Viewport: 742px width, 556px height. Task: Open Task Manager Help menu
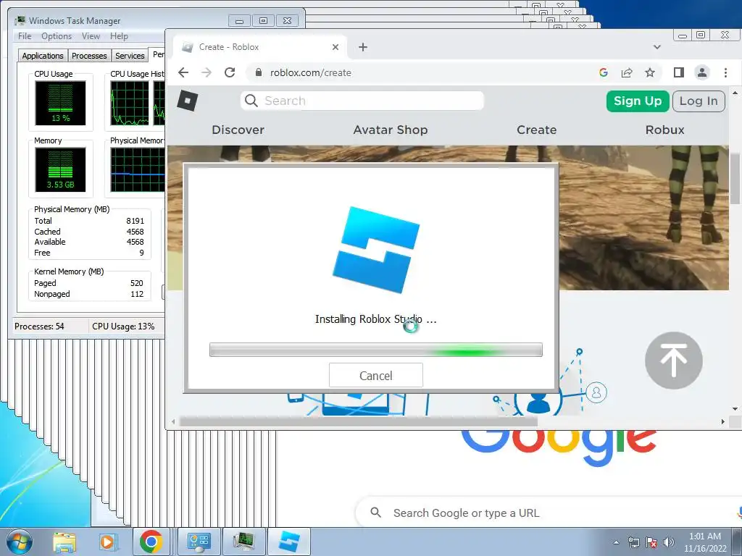[x=119, y=36]
